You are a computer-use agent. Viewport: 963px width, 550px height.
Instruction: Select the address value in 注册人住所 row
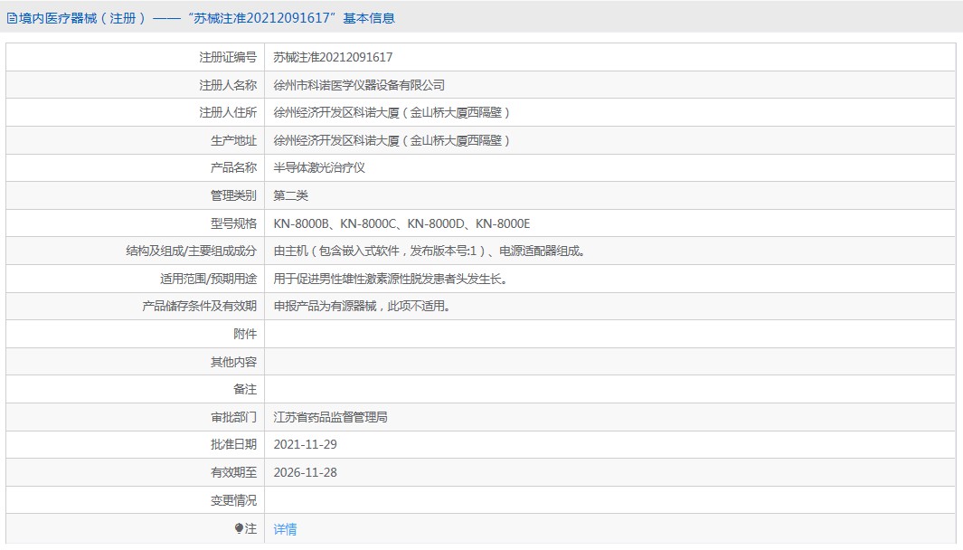(392, 112)
